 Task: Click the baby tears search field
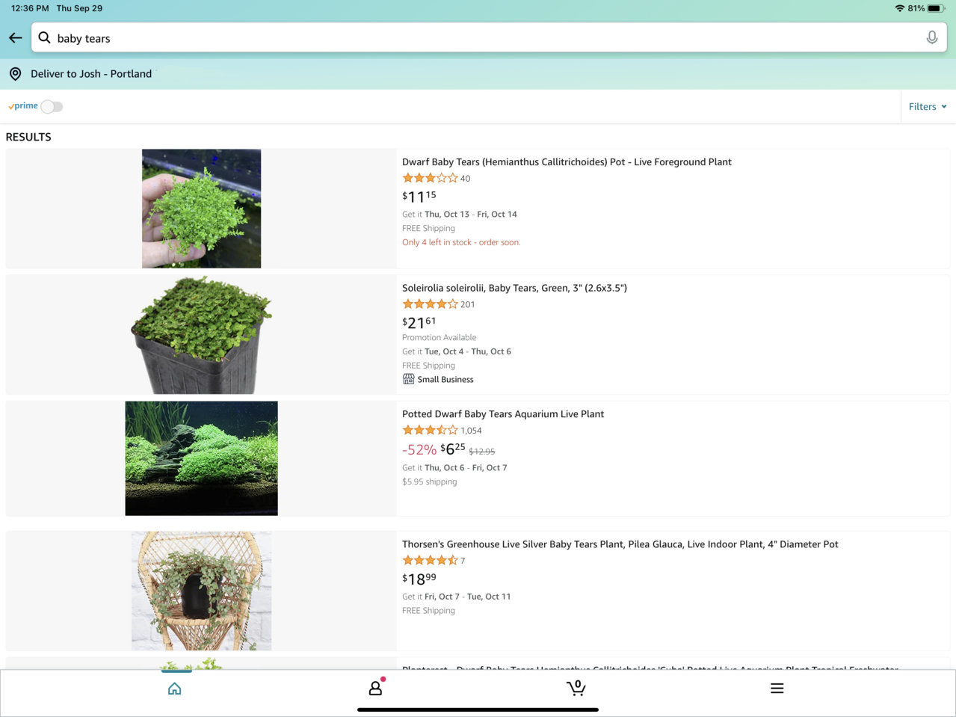click(489, 37)
